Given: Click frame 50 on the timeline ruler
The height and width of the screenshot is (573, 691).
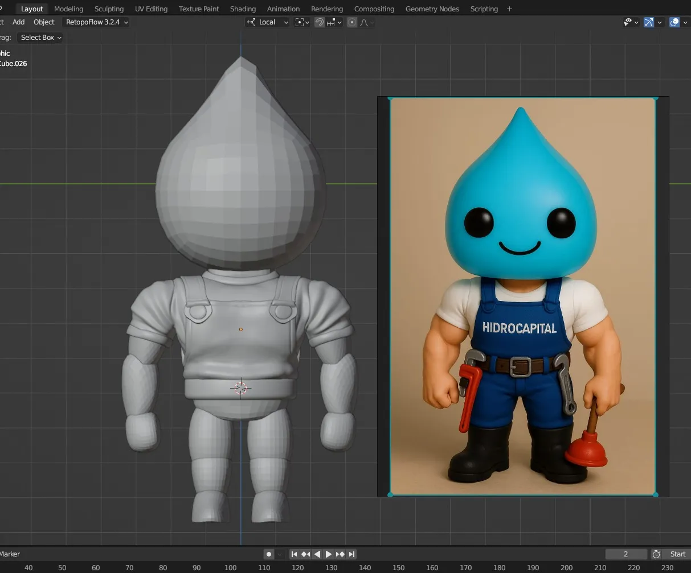Looking at the screenshot, I should point(62,568).
